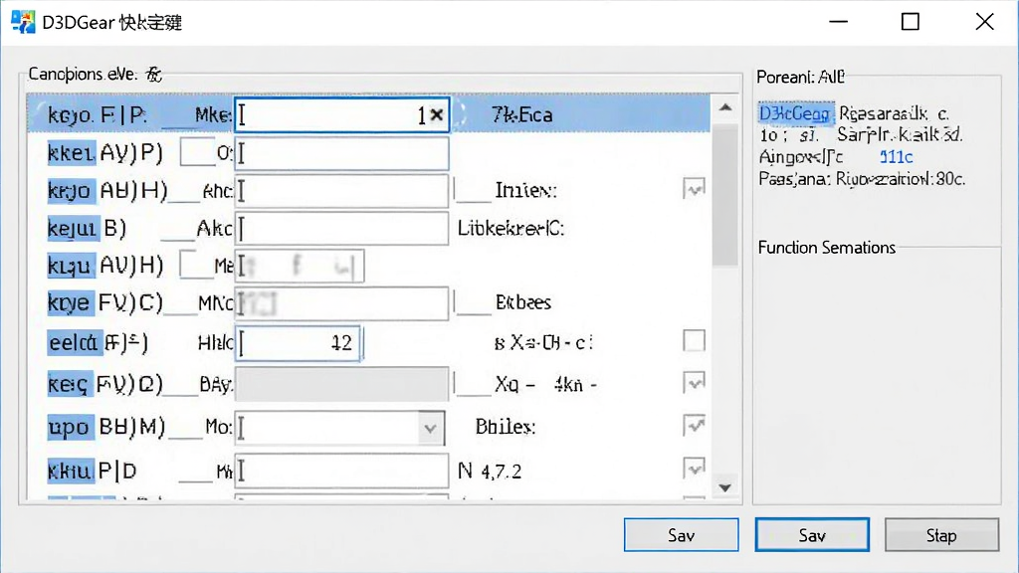The height and width of the screenshot is (573, 1019).
Task: Close the D3DGear window
Action: 984,22
